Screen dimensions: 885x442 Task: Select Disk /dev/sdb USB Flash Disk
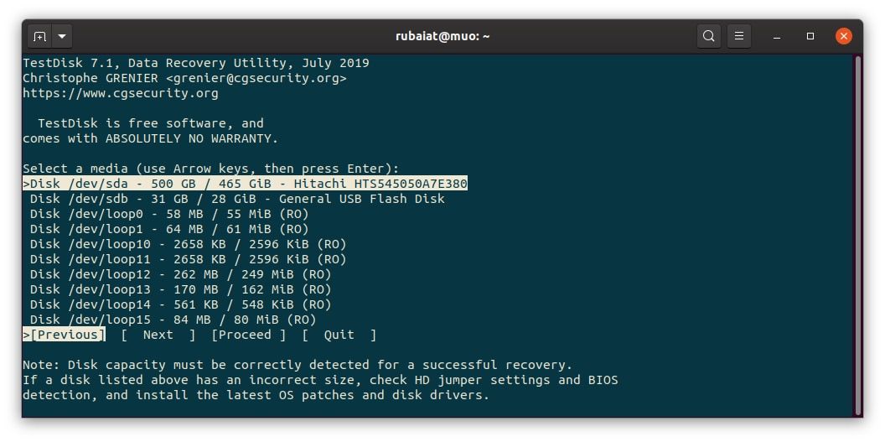tap(237, 199)
